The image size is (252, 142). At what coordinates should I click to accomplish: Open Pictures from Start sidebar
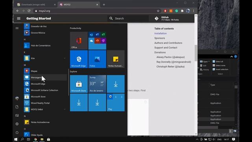17,116
